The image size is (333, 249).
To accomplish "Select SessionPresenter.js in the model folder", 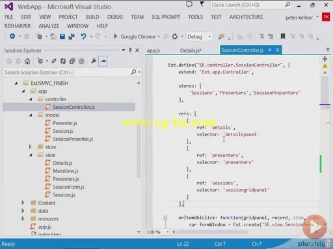I will click(x=73, y=139).
